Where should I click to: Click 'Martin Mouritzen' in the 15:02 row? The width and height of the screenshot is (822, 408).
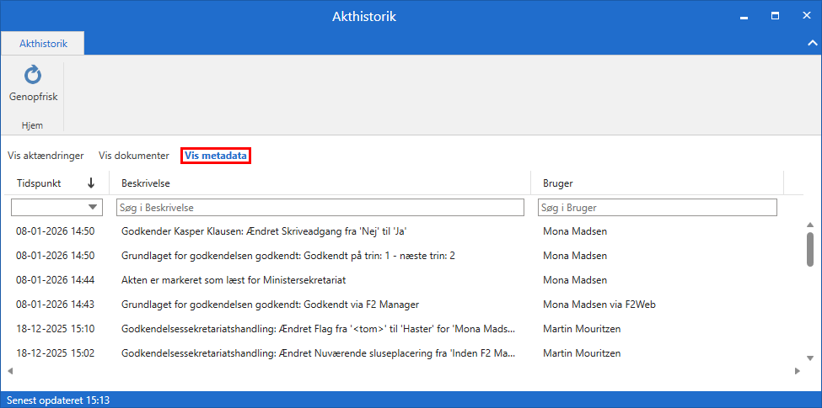tap(582, 353)
